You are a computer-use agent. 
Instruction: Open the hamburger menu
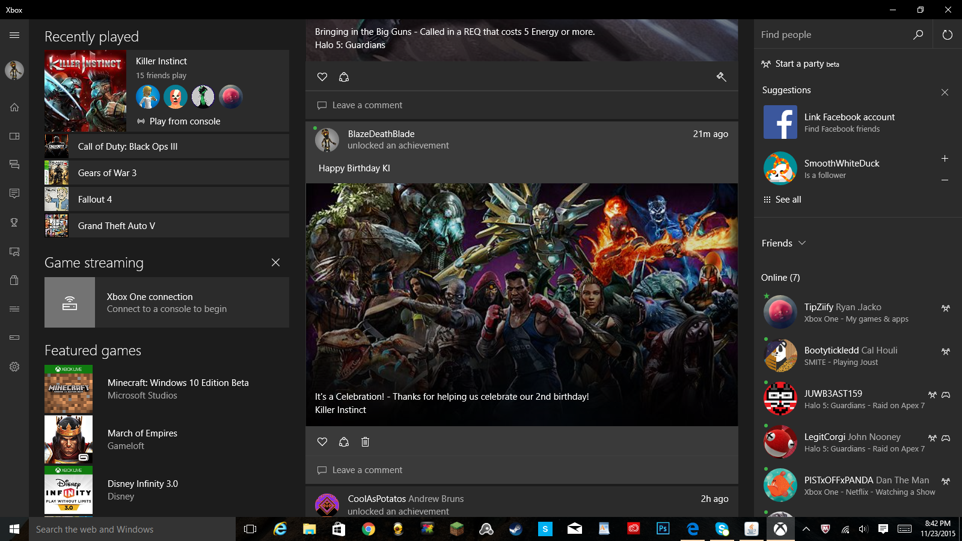coord(14,35)
